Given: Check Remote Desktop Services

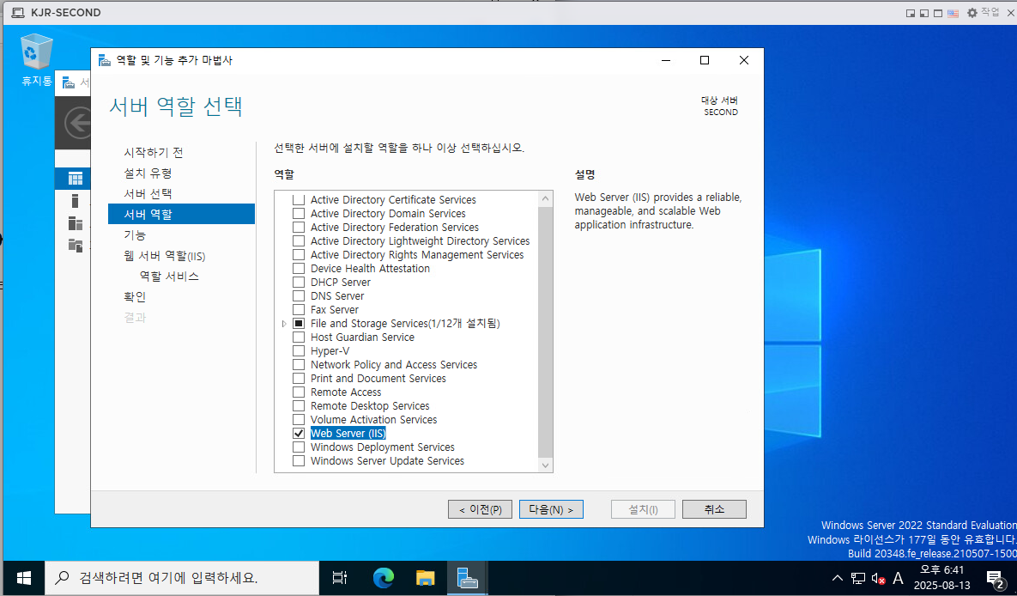Looking at the screenshot, I should tap(299, 405).
